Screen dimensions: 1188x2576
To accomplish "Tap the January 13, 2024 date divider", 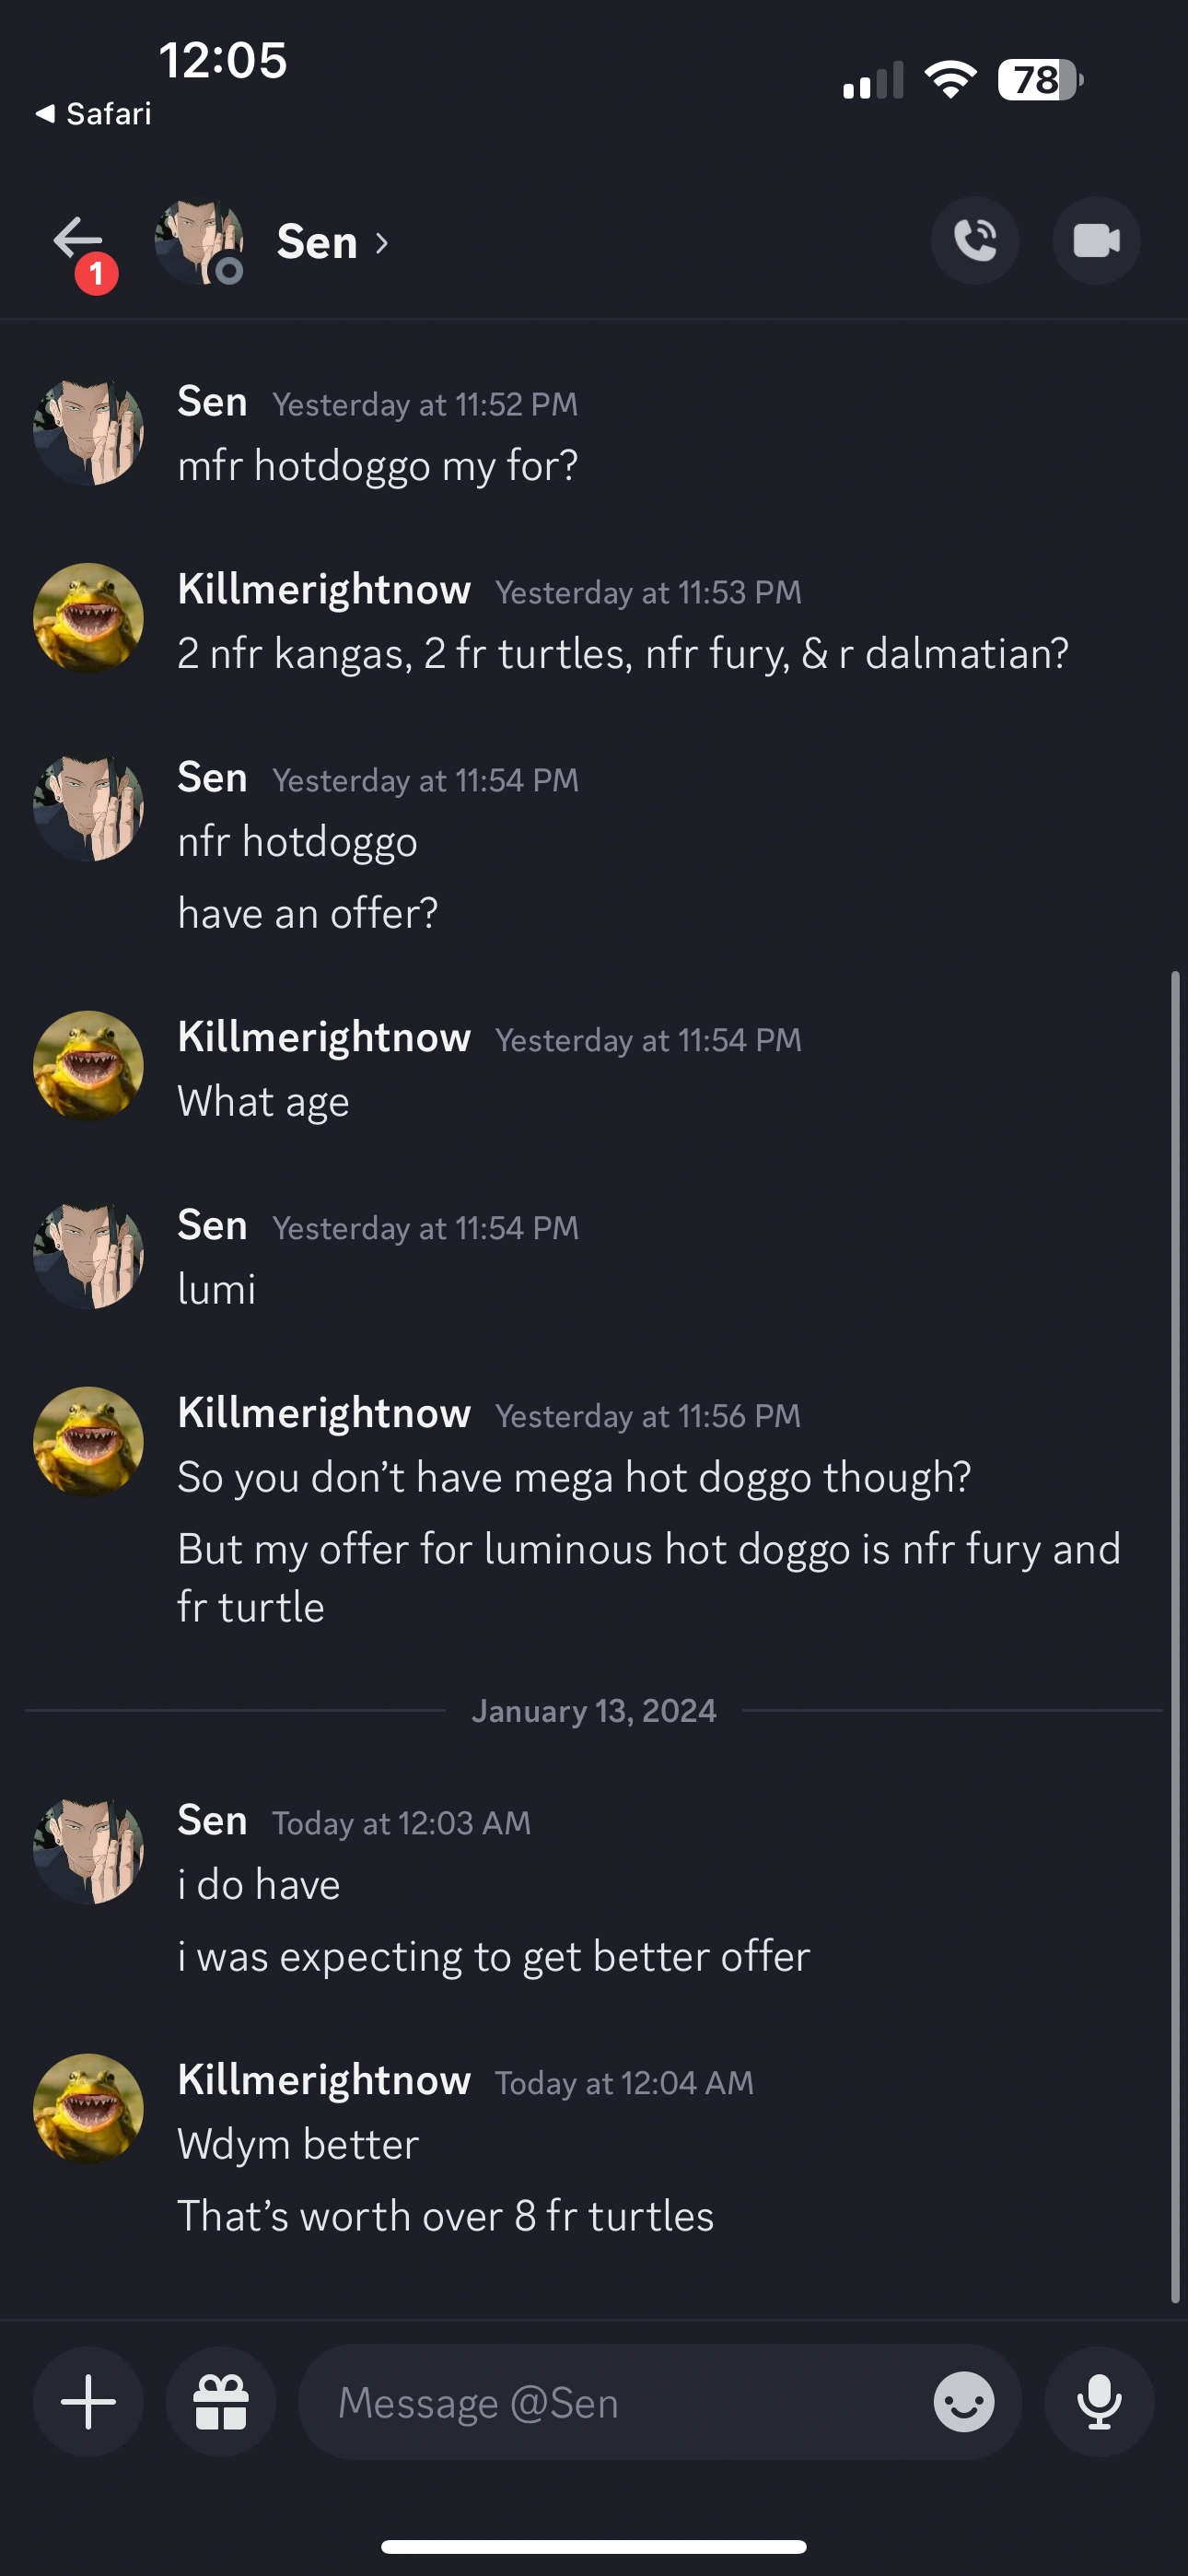I will coord(594,1710).
